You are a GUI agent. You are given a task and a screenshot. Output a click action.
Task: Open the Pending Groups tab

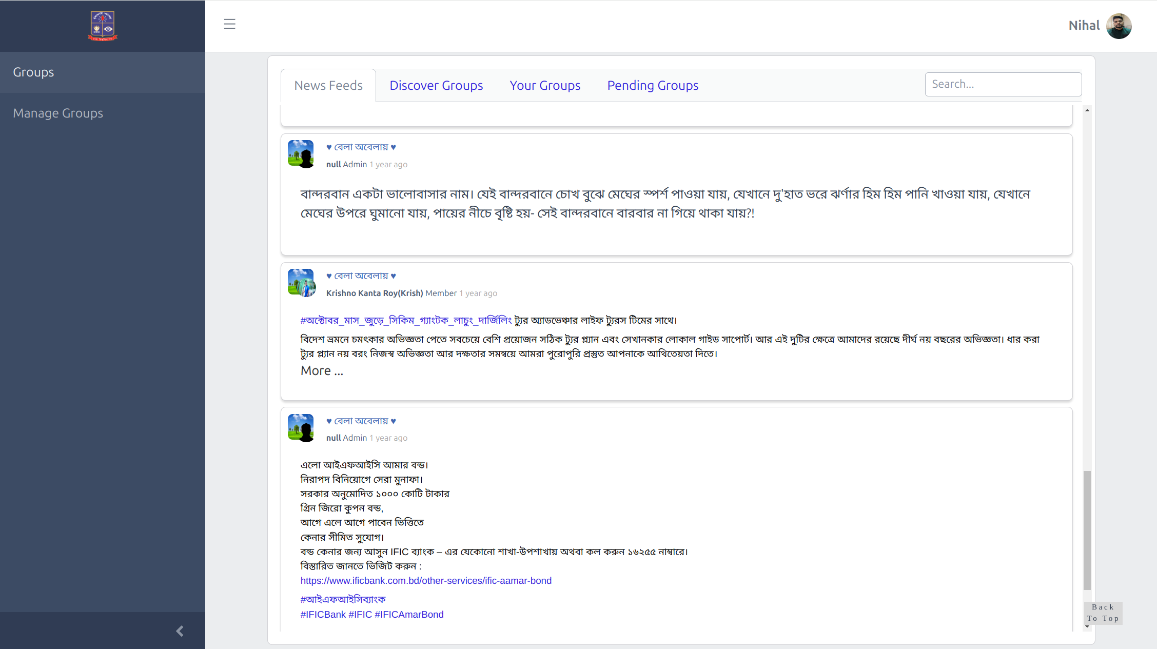tap(653, 86)
